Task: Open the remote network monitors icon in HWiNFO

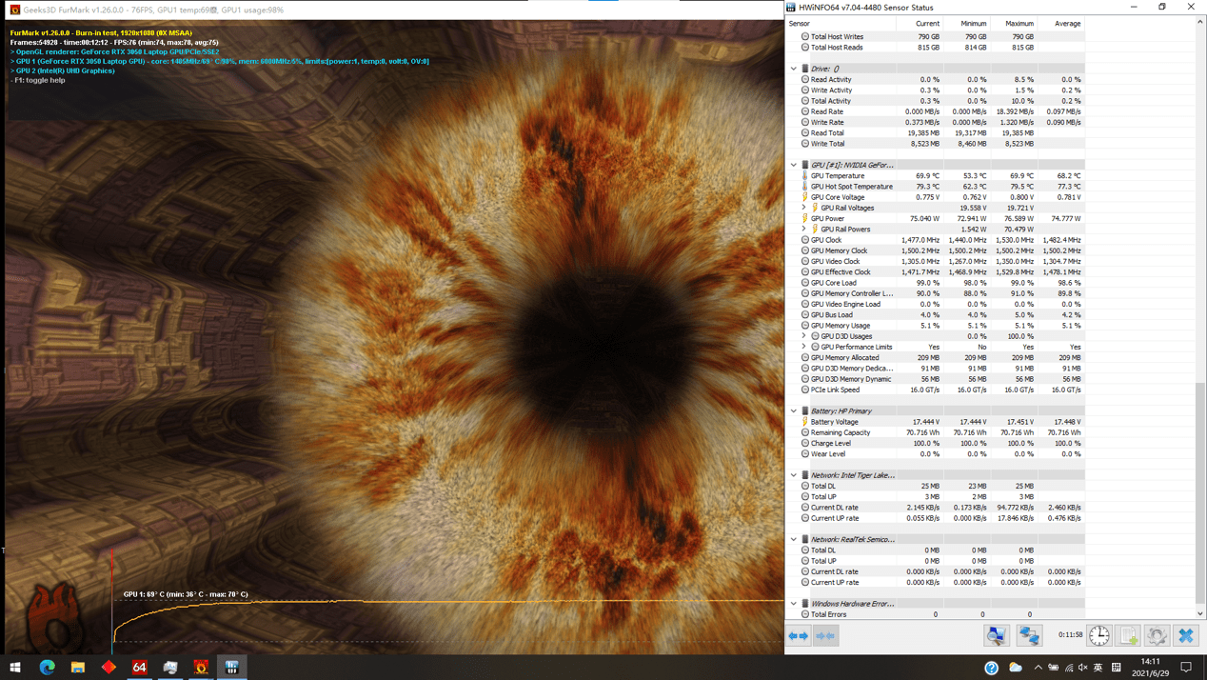Action: click(x=1029, y=635)
